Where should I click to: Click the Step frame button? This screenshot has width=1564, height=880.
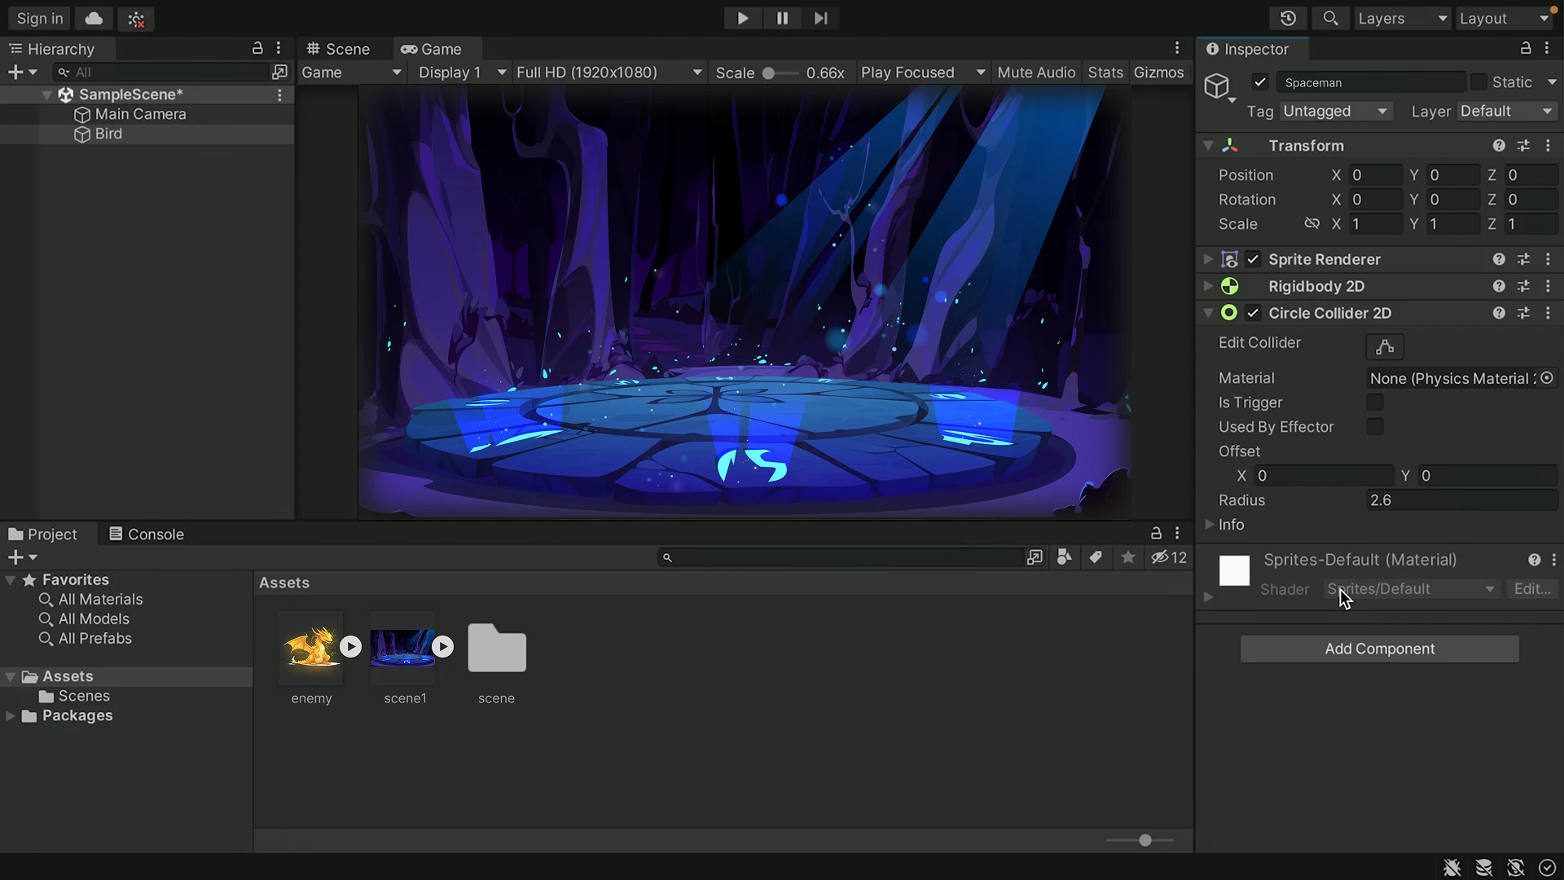[820, 18]
